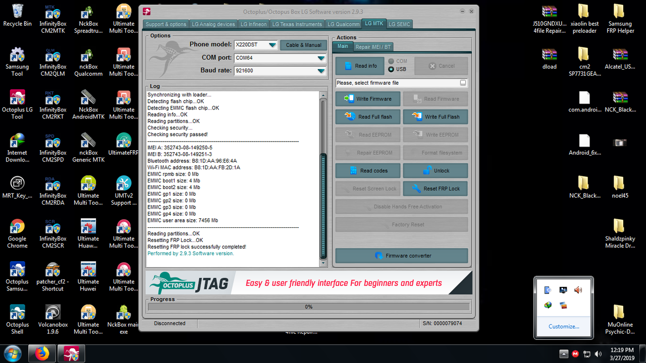646x363 pixels.
Task: Click the Read codes button
Action: pos(368,171)
